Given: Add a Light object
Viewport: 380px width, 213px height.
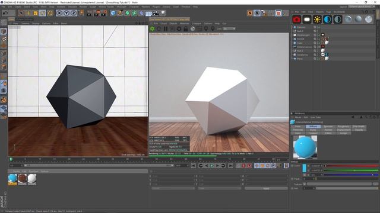Looking at the screenshot, I should (163, 13).
